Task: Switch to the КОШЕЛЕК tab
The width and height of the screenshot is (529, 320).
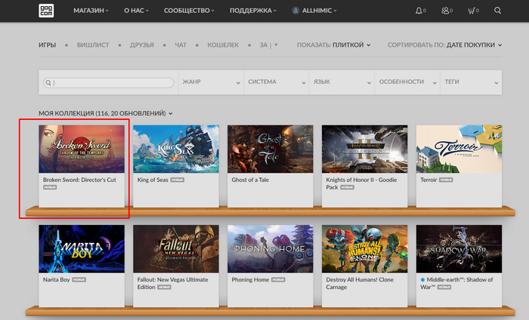Action: (224, 45)
